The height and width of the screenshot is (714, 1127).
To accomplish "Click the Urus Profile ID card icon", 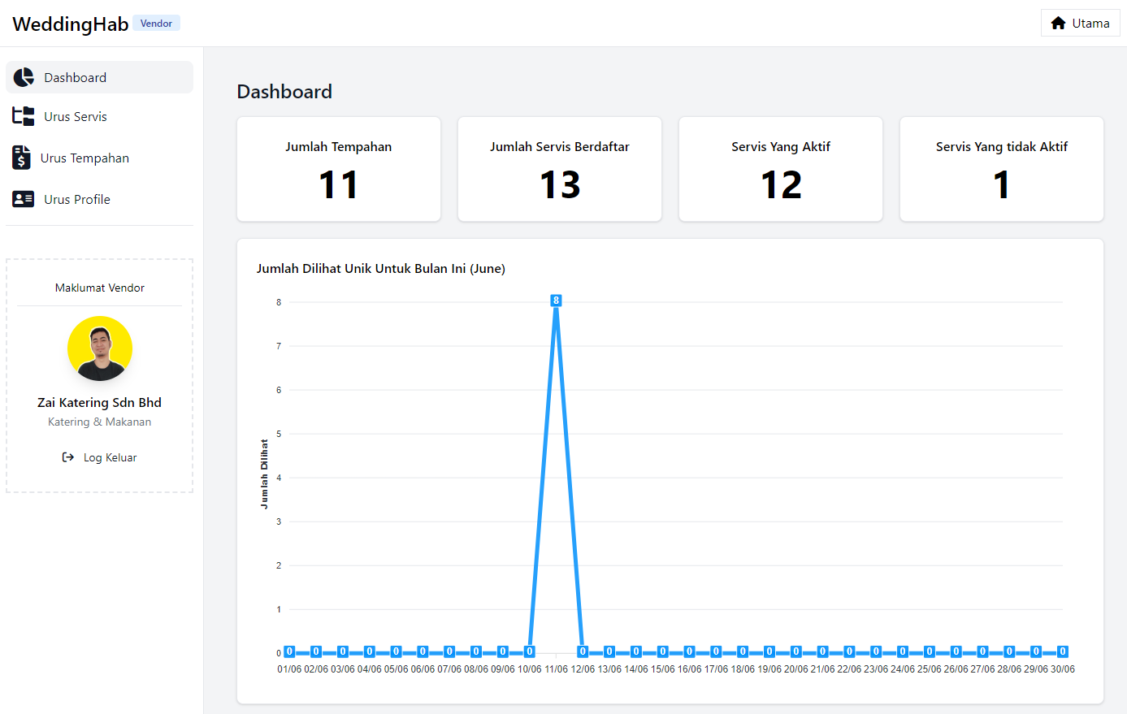I will [24, 199].
